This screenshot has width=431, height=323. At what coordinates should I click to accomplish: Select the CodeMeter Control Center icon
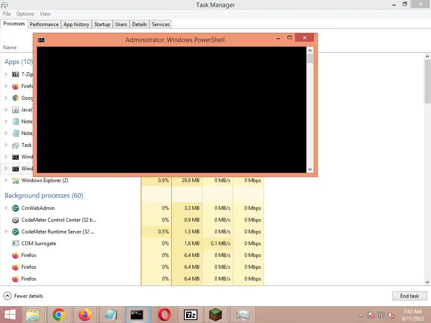pos(16,220)
